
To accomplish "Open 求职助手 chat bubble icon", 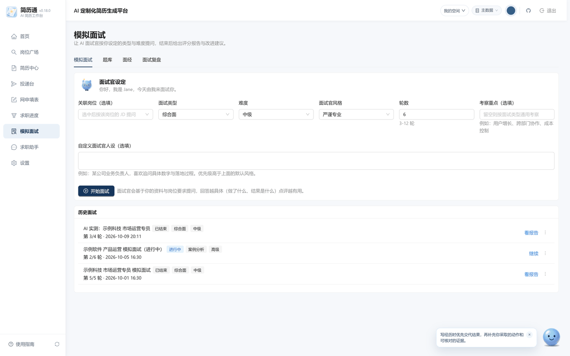I will coord(14,147).
